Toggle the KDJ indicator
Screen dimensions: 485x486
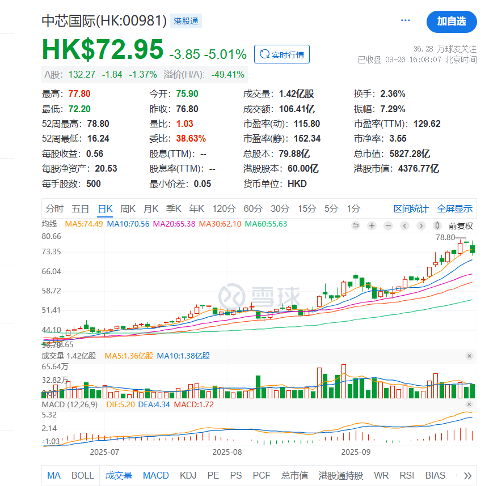tap(188, 475)
